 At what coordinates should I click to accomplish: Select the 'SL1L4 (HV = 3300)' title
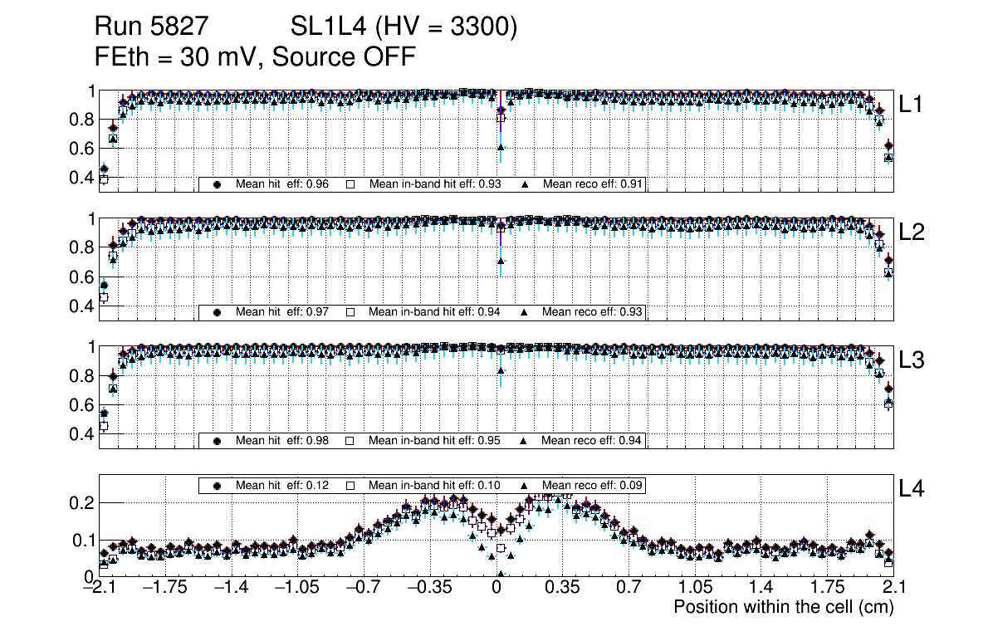[404, 27]
